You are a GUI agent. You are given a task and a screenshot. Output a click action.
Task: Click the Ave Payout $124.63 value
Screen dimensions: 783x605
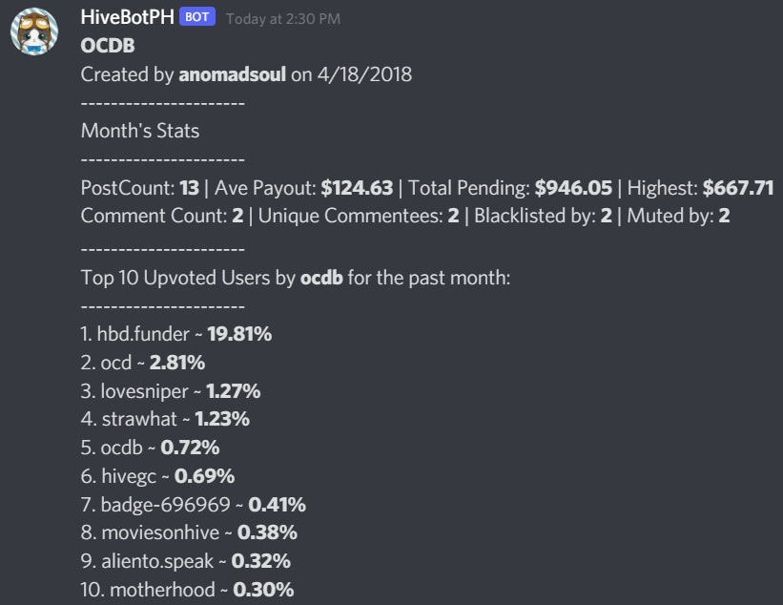(357, 188)
